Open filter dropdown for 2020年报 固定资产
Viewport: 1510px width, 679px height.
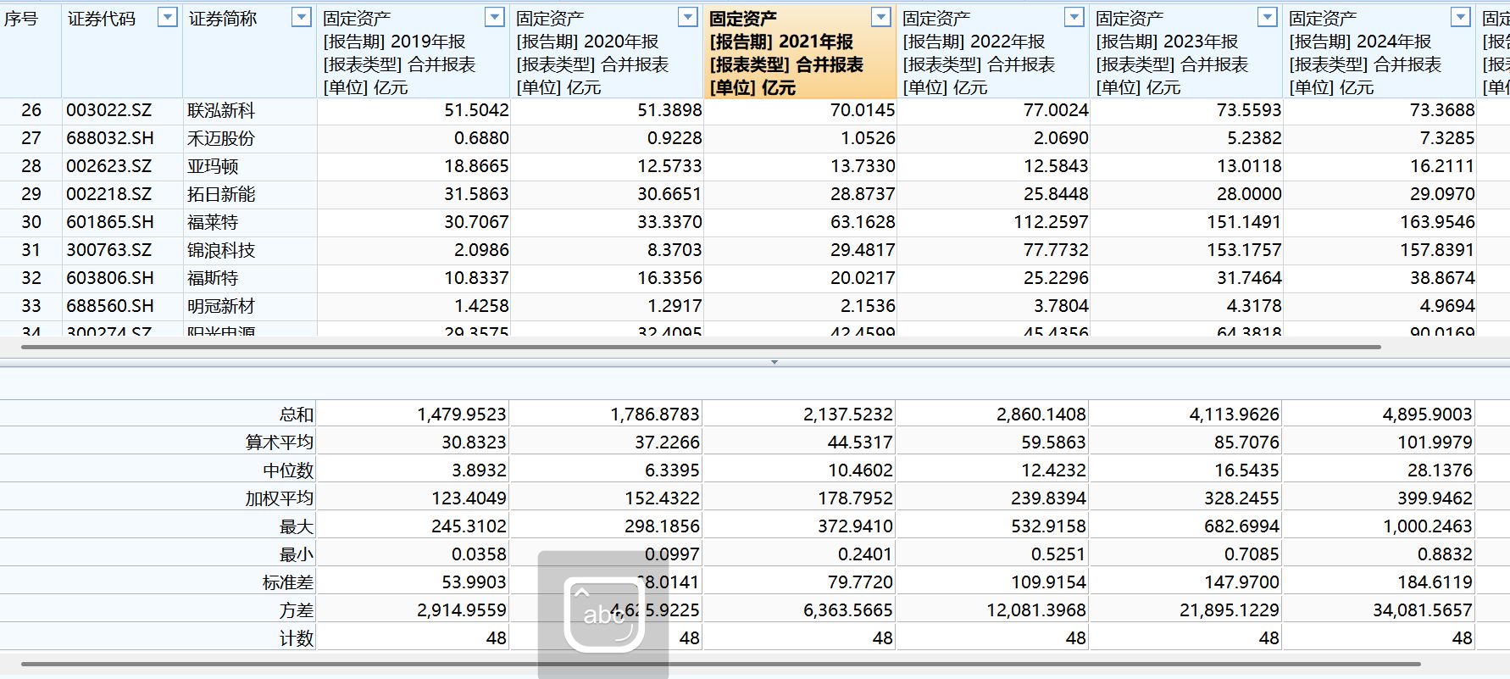tap(688, 18)
